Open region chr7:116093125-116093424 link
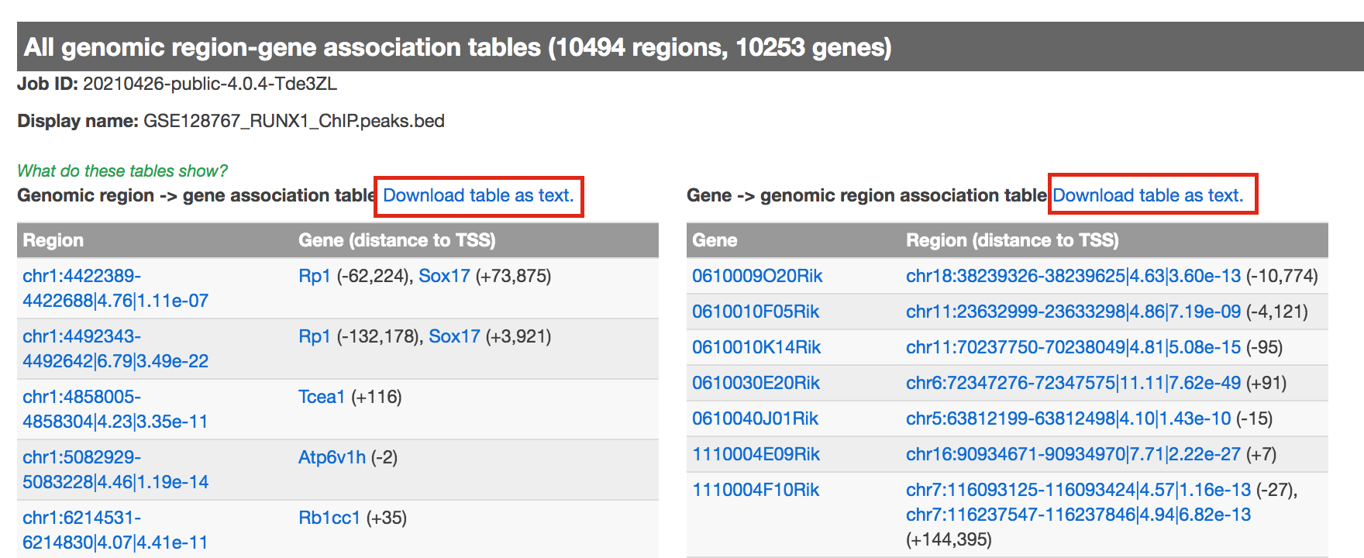The height and width of the screenshot is (558, 1364). point(1079,490)
